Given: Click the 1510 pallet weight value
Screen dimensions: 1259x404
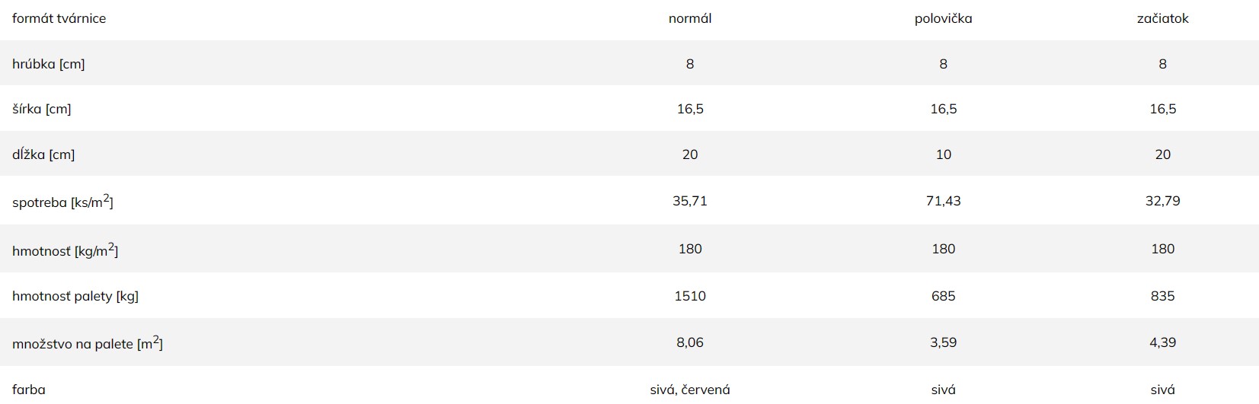Looking at the screenshot, I should 690,297.
